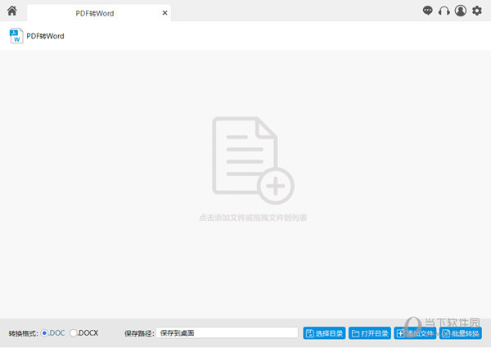Click the PDF转Word header title text
Screen dimensions: 491x348
coord(45,36)
